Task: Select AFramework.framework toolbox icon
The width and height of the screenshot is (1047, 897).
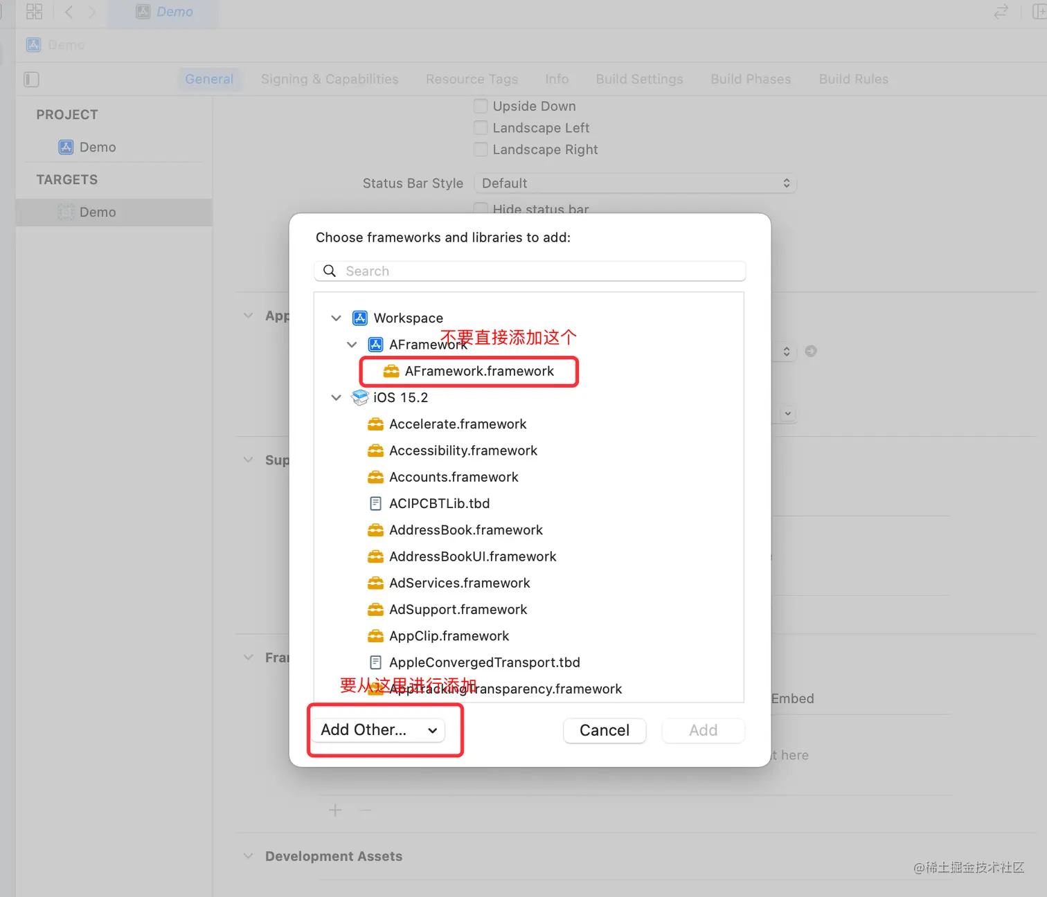Action: pos(391,372)
